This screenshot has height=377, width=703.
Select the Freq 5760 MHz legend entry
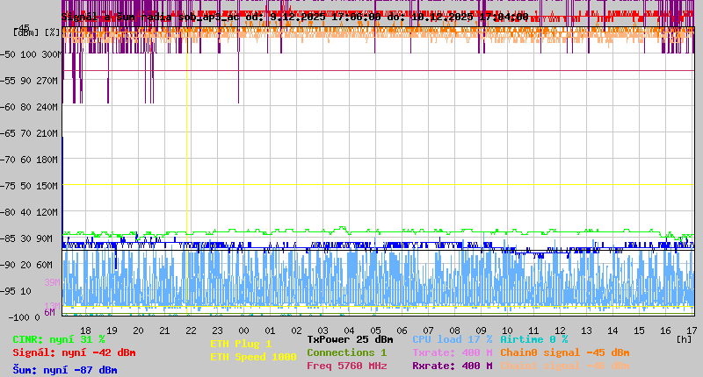[346, 366]
